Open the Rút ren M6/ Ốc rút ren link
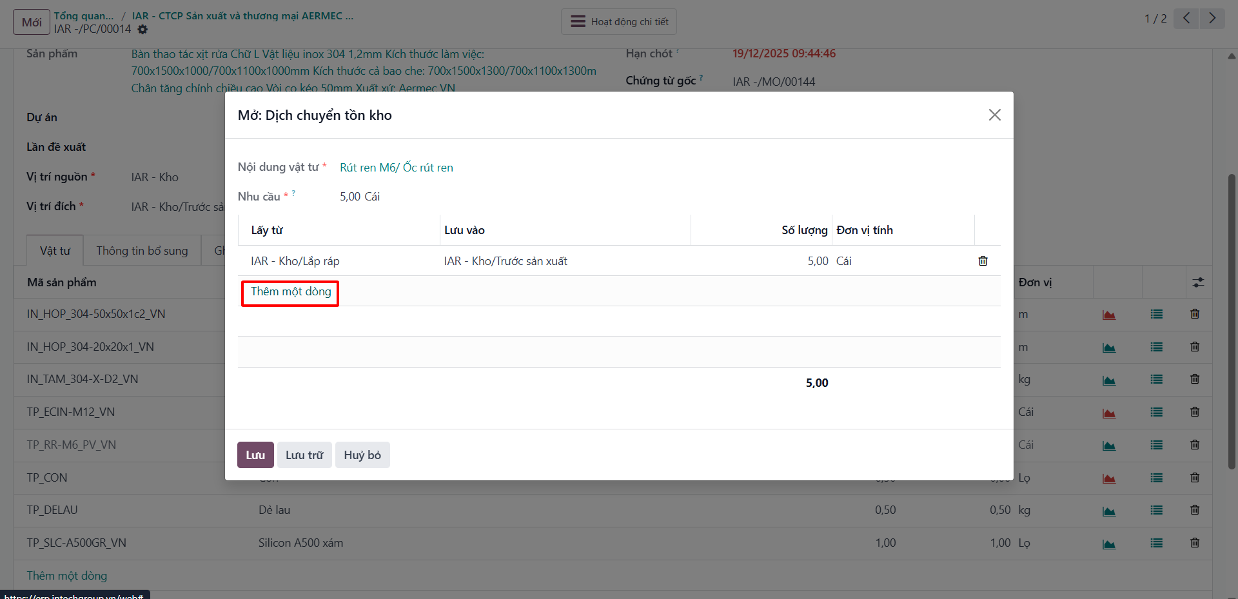The width and height of the screenshot is (1238, 599). click(397, 168)
